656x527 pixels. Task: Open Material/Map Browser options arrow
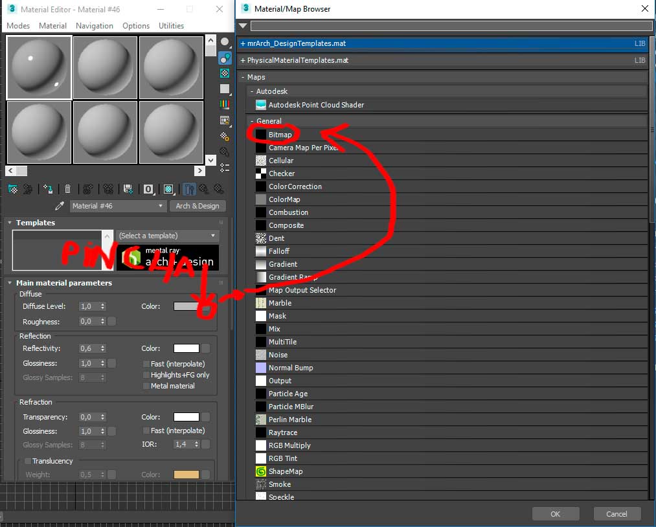pyautogui.click(x=243, y=26)
